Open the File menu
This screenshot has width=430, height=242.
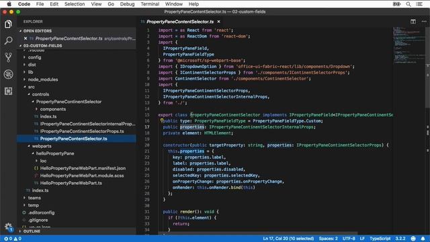point(40,4)
